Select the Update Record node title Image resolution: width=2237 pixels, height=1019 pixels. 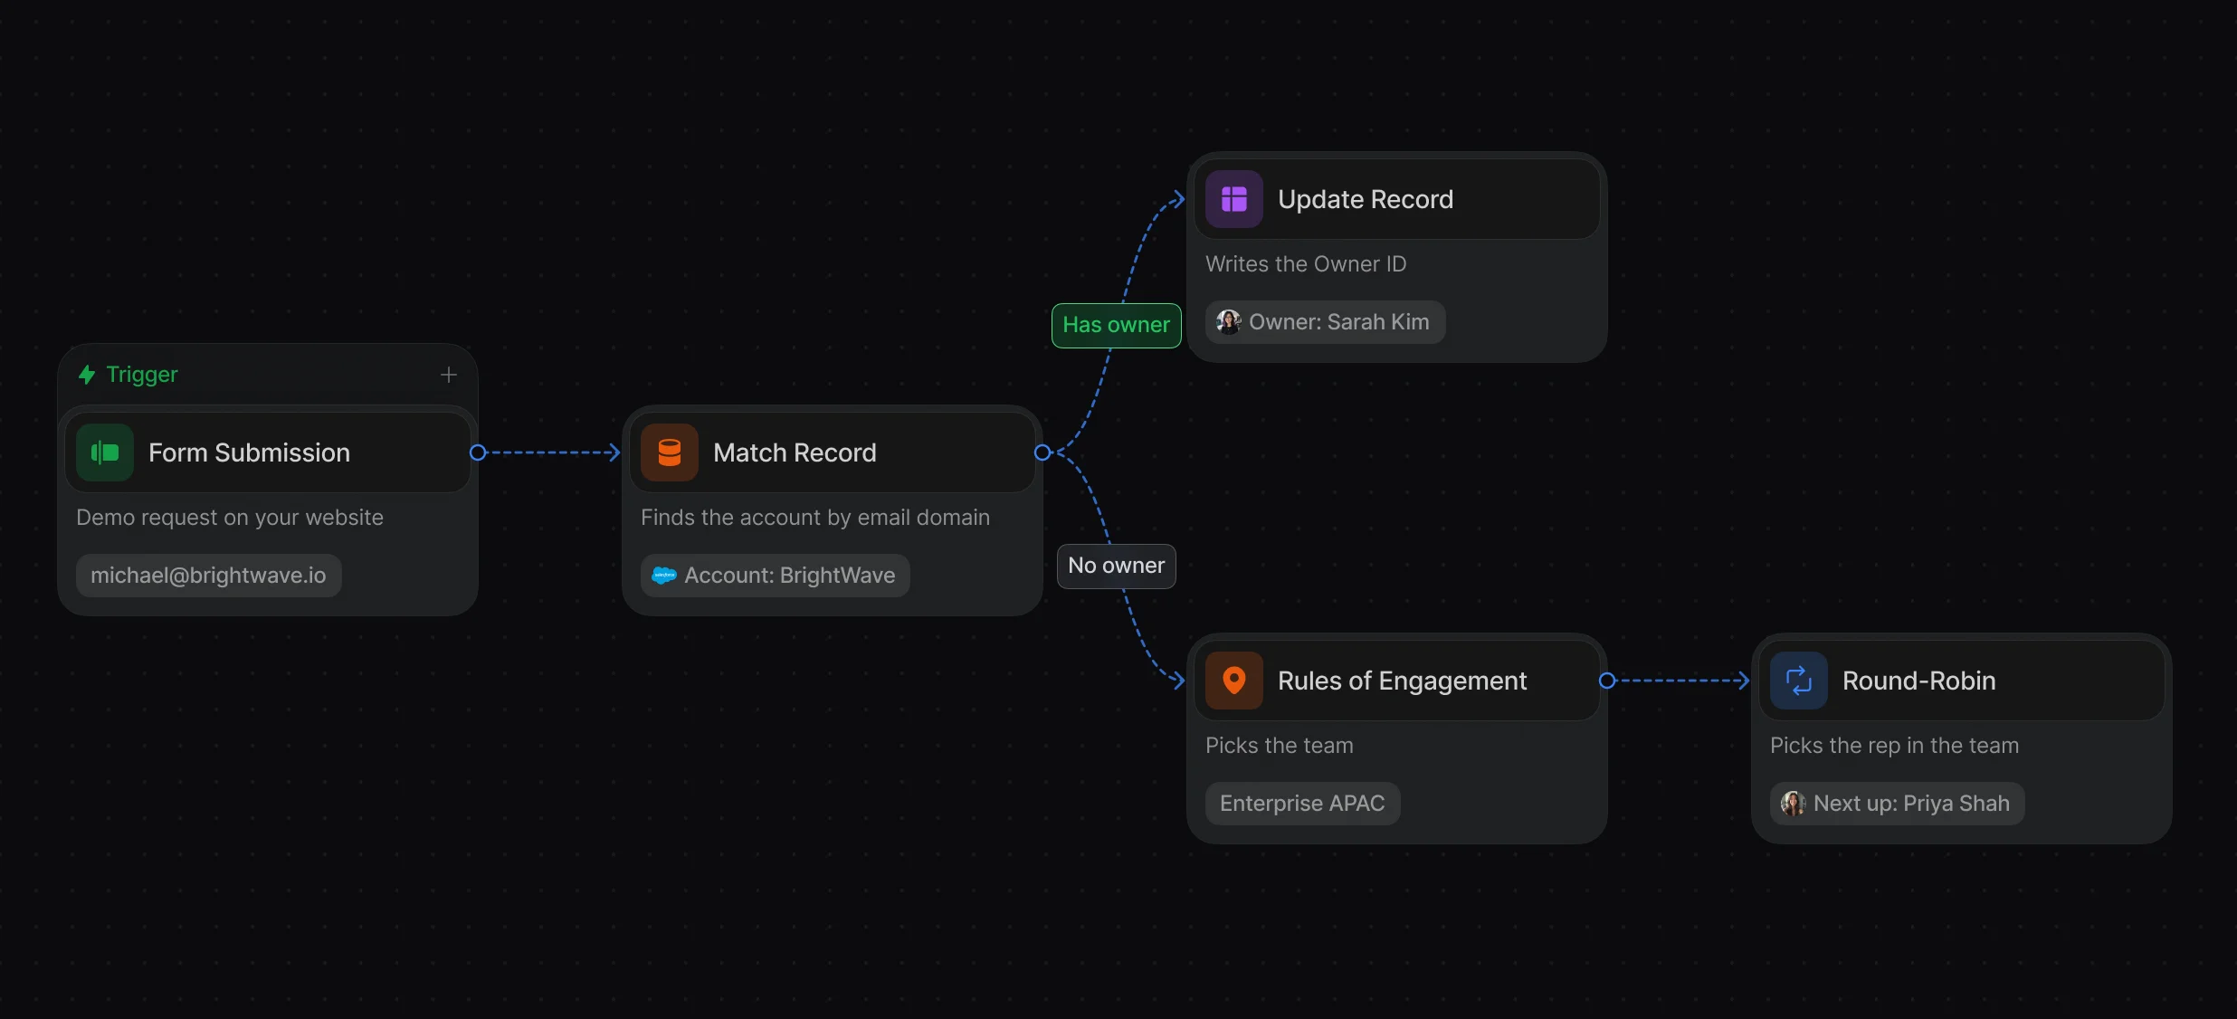coord(1366,199)
